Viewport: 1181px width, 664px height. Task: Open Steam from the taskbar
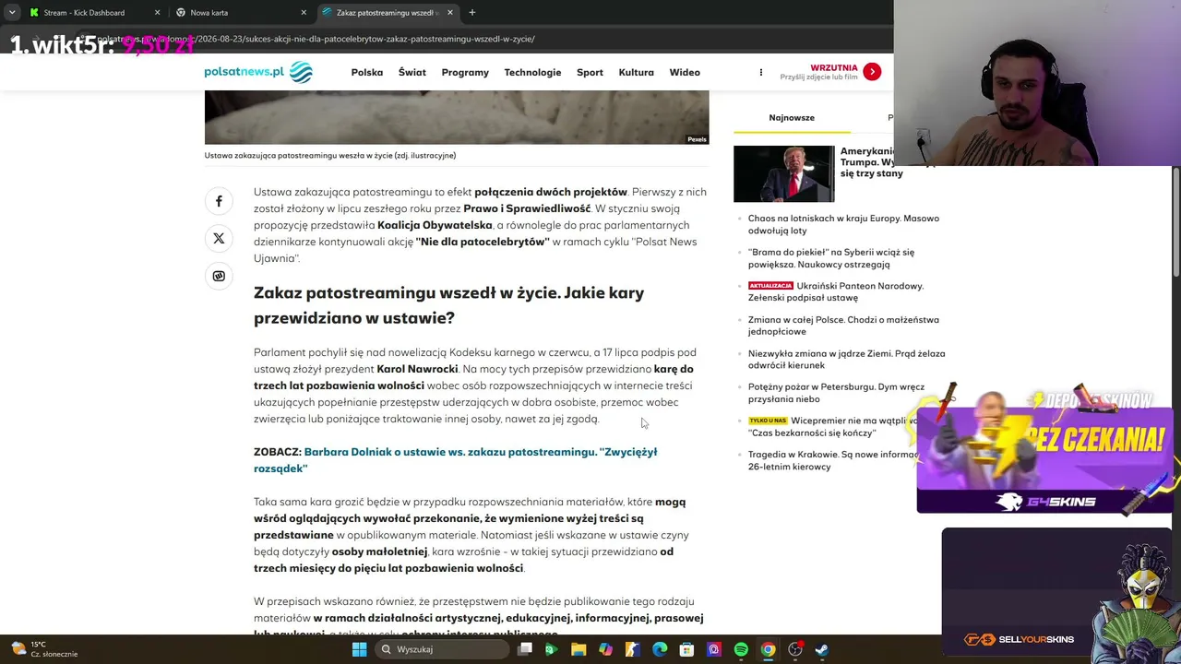[822, 649]
